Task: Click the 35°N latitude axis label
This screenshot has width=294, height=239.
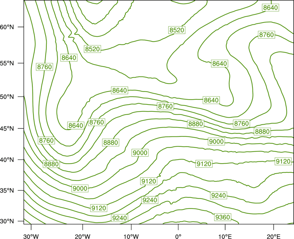Action: point(7,190)
